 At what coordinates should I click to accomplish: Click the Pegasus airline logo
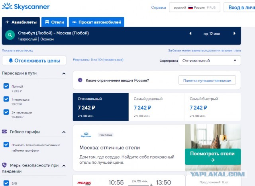point(84,183)
